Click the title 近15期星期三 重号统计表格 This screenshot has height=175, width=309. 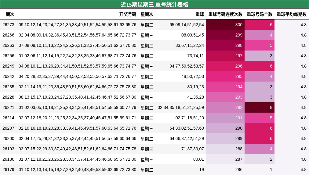click(154, 4)
